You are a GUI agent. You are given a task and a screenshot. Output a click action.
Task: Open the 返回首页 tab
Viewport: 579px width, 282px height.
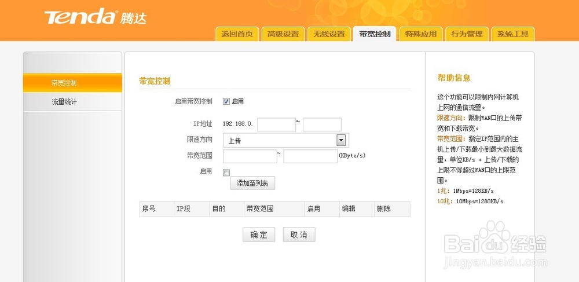tap(237, 34)
